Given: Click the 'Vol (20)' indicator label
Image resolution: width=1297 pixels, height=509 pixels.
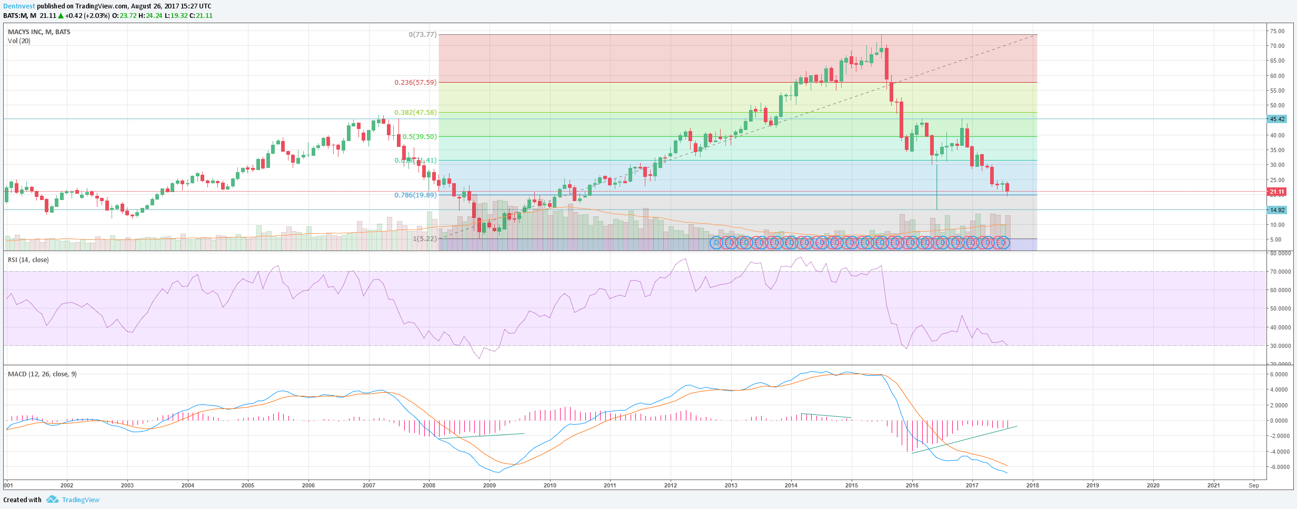Looking at the screenshot, I should click(x=19, y=41).
